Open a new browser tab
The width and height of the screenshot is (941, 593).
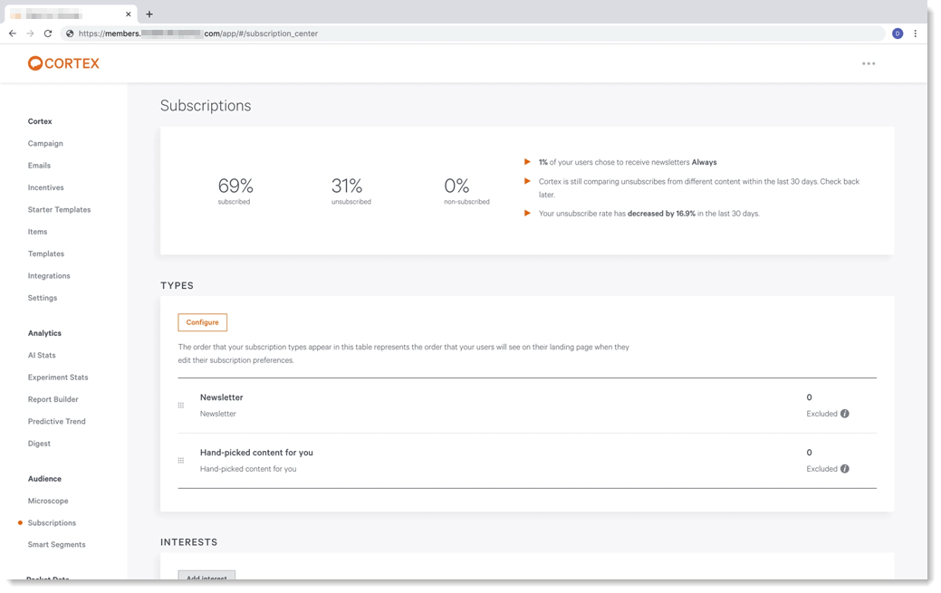pyautogui.click(x=149, y=14)
